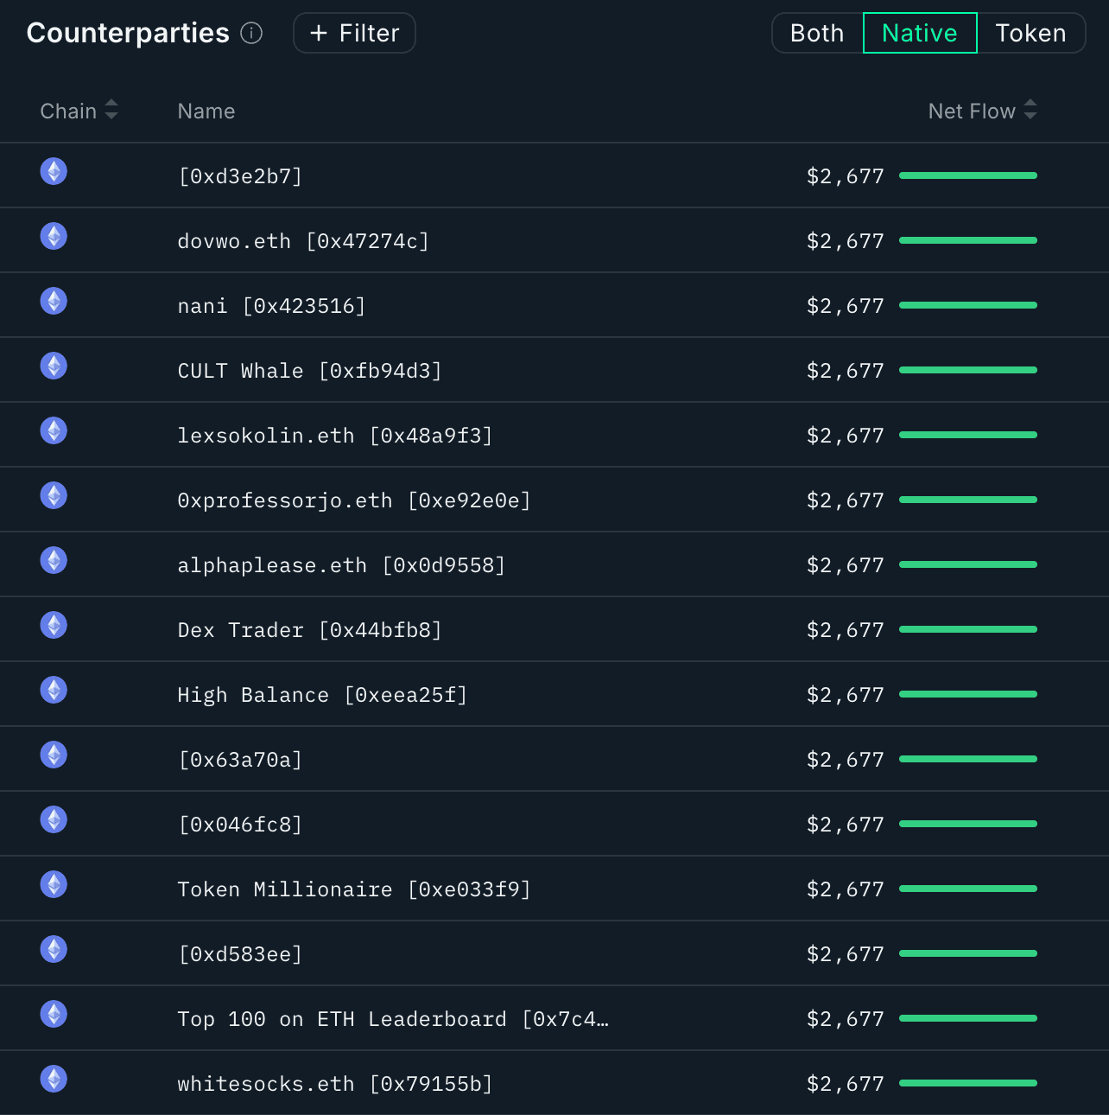Click green net flow bar for 0xprofessorjo.eth
Viewport: 1109px width, 1115px height.
967,500
